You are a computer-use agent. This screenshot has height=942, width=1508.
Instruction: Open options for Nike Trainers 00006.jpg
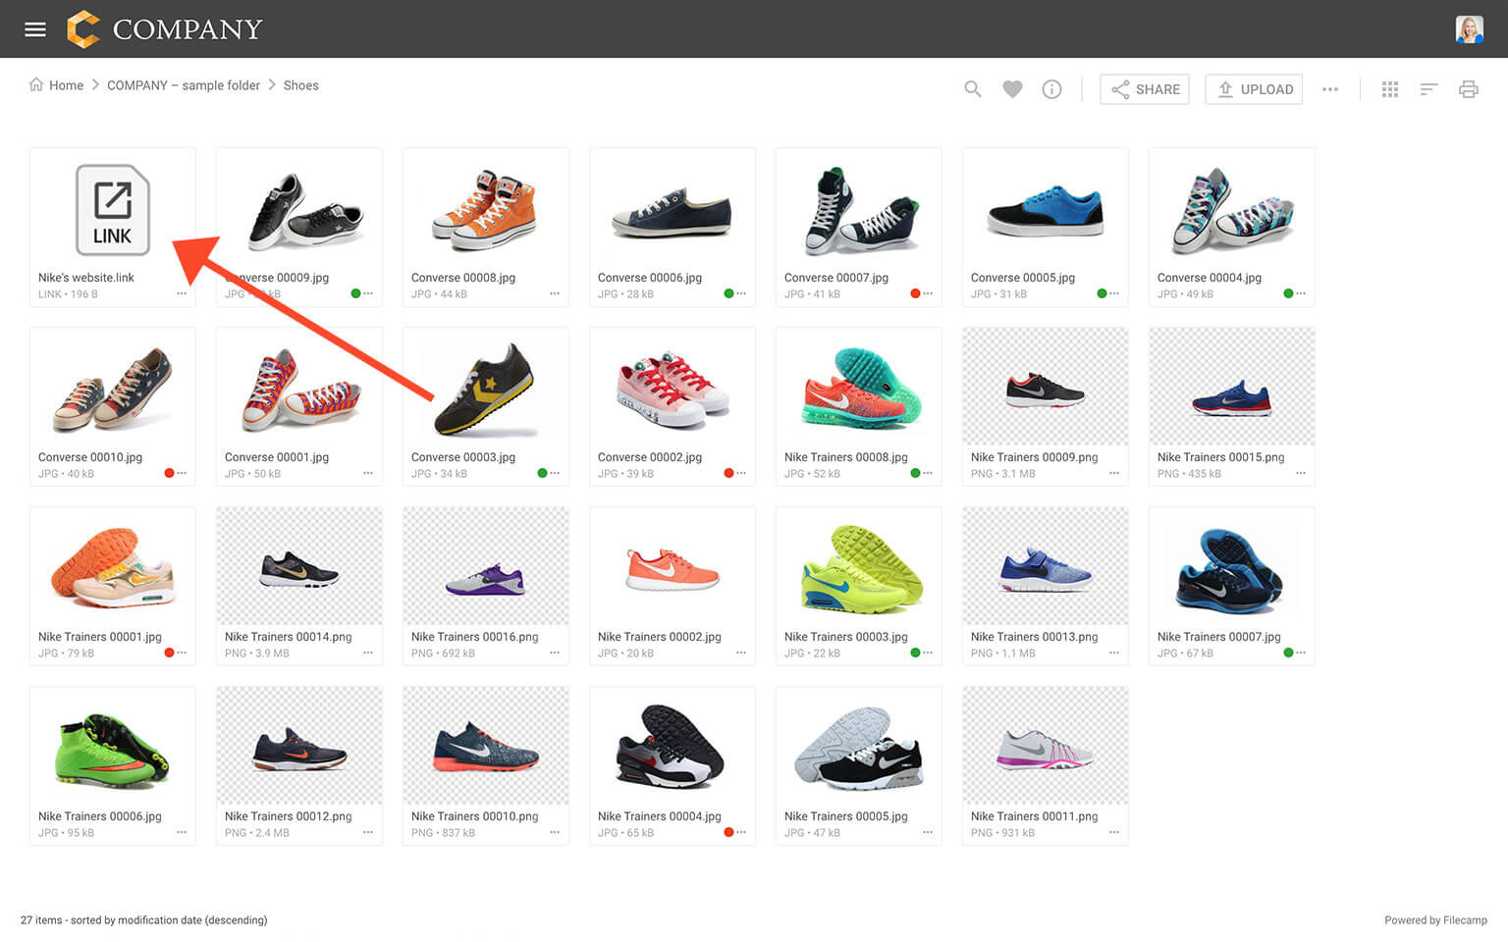[x=182, y=832]
